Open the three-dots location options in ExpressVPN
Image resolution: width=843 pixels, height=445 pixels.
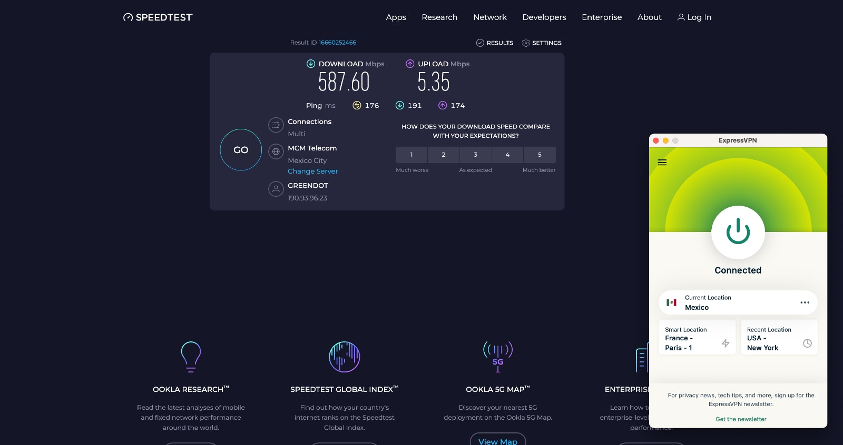coord(805,302)
